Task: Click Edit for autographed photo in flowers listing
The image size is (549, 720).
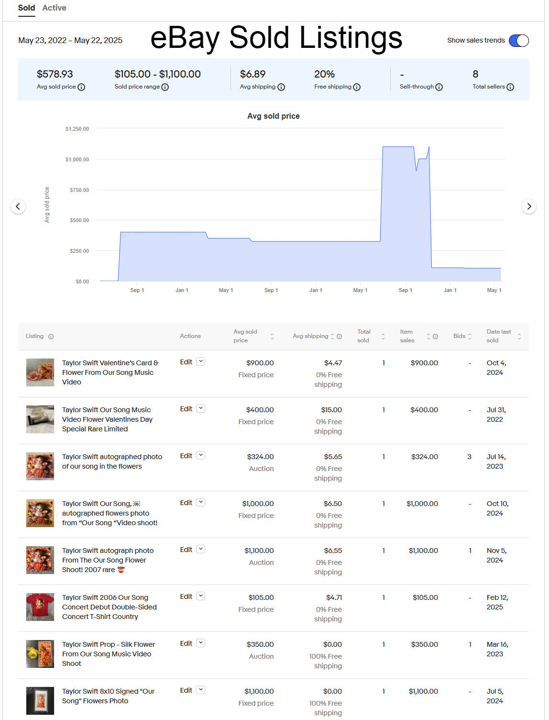Action: tap(186, 456)
